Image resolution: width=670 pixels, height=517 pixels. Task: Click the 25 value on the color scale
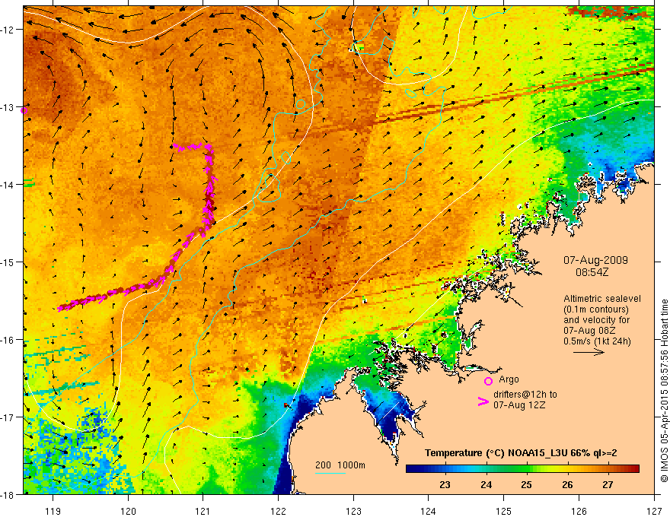[526, 484]
